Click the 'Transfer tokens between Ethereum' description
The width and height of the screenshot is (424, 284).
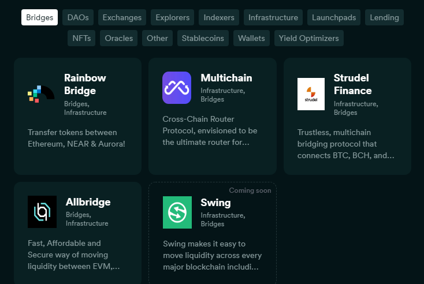76,138
